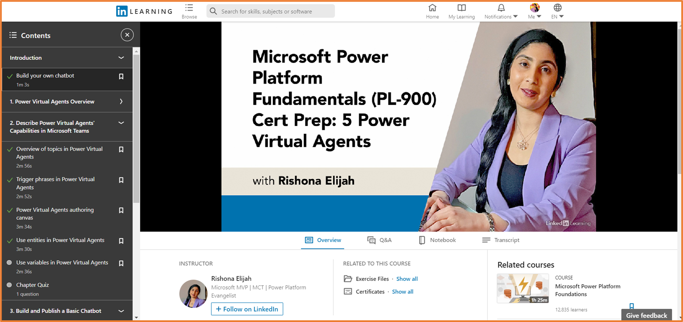Click Follow on LinkedIn button
Screen dimensions: 683x322
click(247, 309)
